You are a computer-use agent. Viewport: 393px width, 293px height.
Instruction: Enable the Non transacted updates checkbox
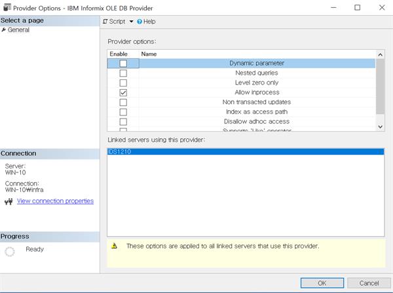(123, 102)
